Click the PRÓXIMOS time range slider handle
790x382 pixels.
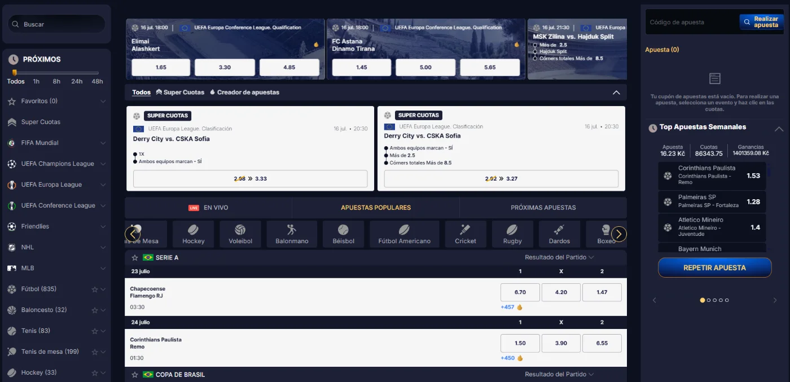[14, 72]
